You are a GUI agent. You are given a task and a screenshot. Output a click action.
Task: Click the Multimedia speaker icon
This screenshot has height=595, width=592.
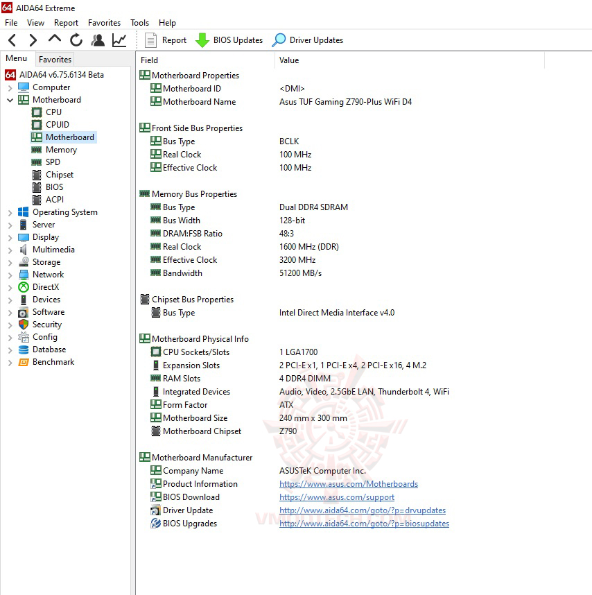pyautogui.click(x=24, y=250)
